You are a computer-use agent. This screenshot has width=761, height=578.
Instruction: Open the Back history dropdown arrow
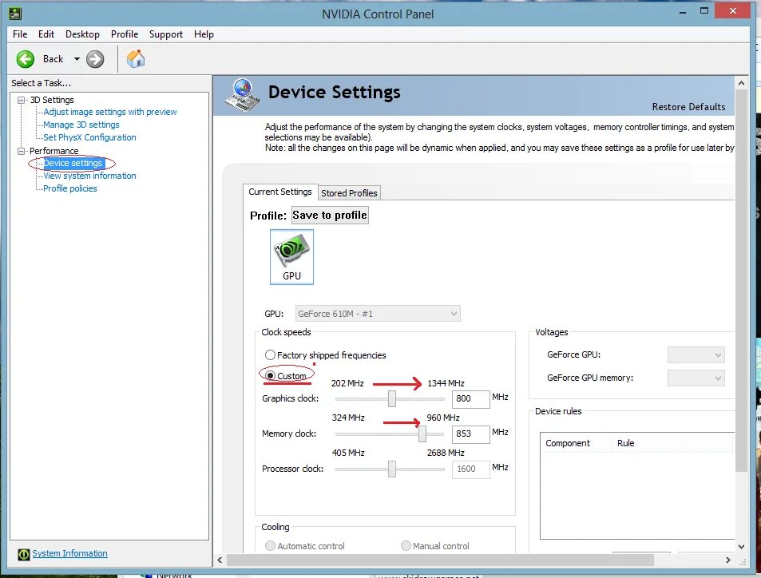click(x=77, y=59)
